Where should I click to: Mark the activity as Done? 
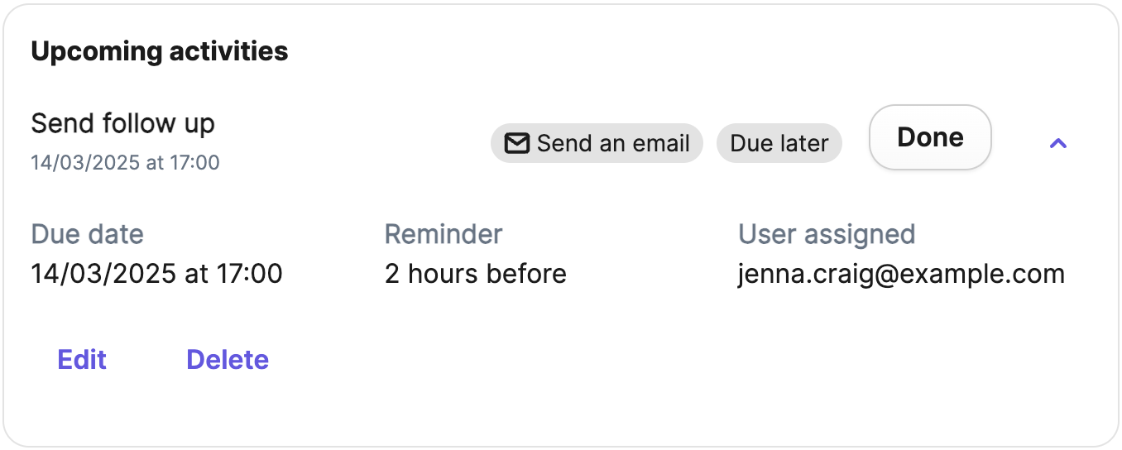930,137
